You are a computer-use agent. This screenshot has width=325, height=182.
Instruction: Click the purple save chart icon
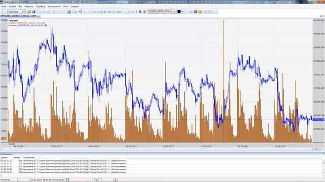(x=195, y=12)
